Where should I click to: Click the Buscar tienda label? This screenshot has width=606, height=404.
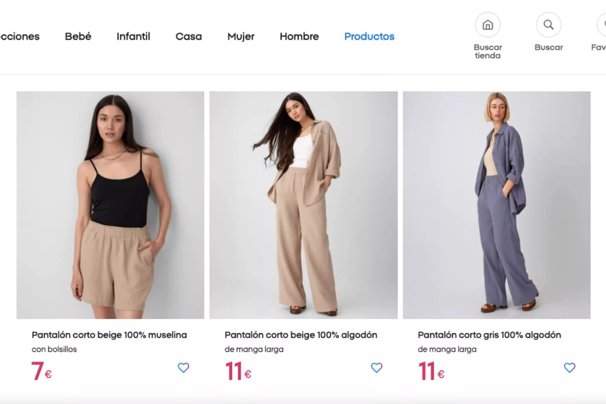pos(488,51)
